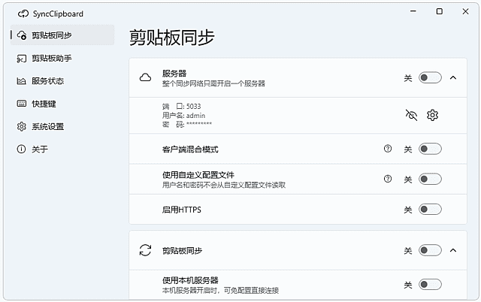Click the 整个同步网络只需开启一个服务器 description
The height and width of the screenshot is (302, 481).
click(x=213, y=83)
